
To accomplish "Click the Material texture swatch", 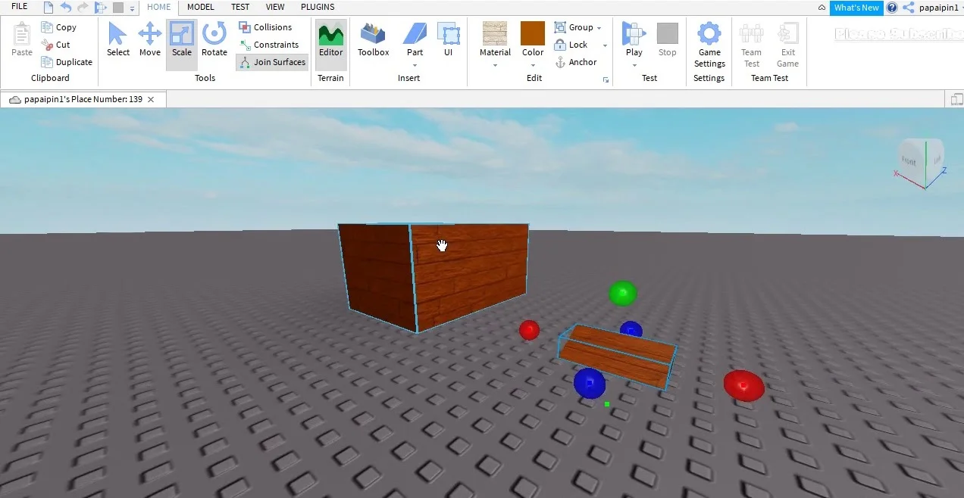I will click(495, 33).
